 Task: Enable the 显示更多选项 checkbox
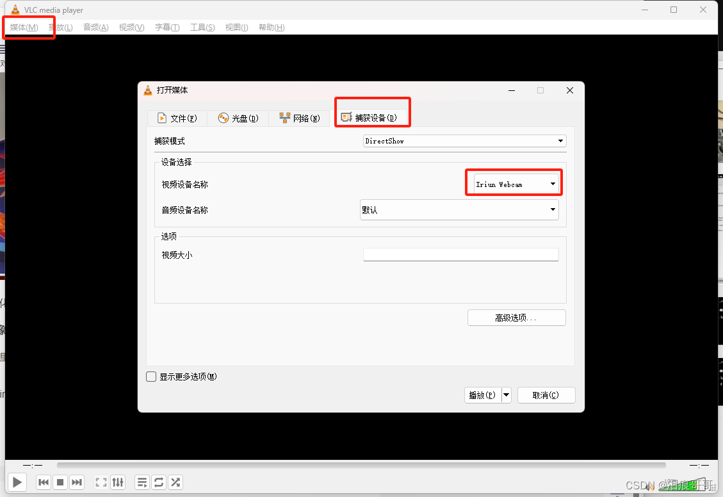(151, 377)
